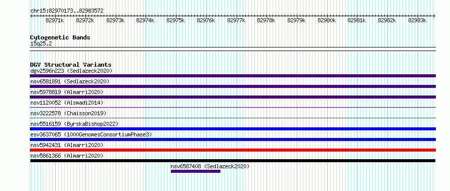
Task: Open variant nsv5978819 (Almarri2020) label
Action: (67, 92)
